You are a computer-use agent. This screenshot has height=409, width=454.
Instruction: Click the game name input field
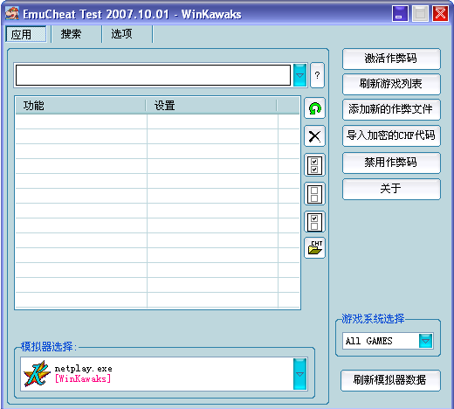(153, 75)
